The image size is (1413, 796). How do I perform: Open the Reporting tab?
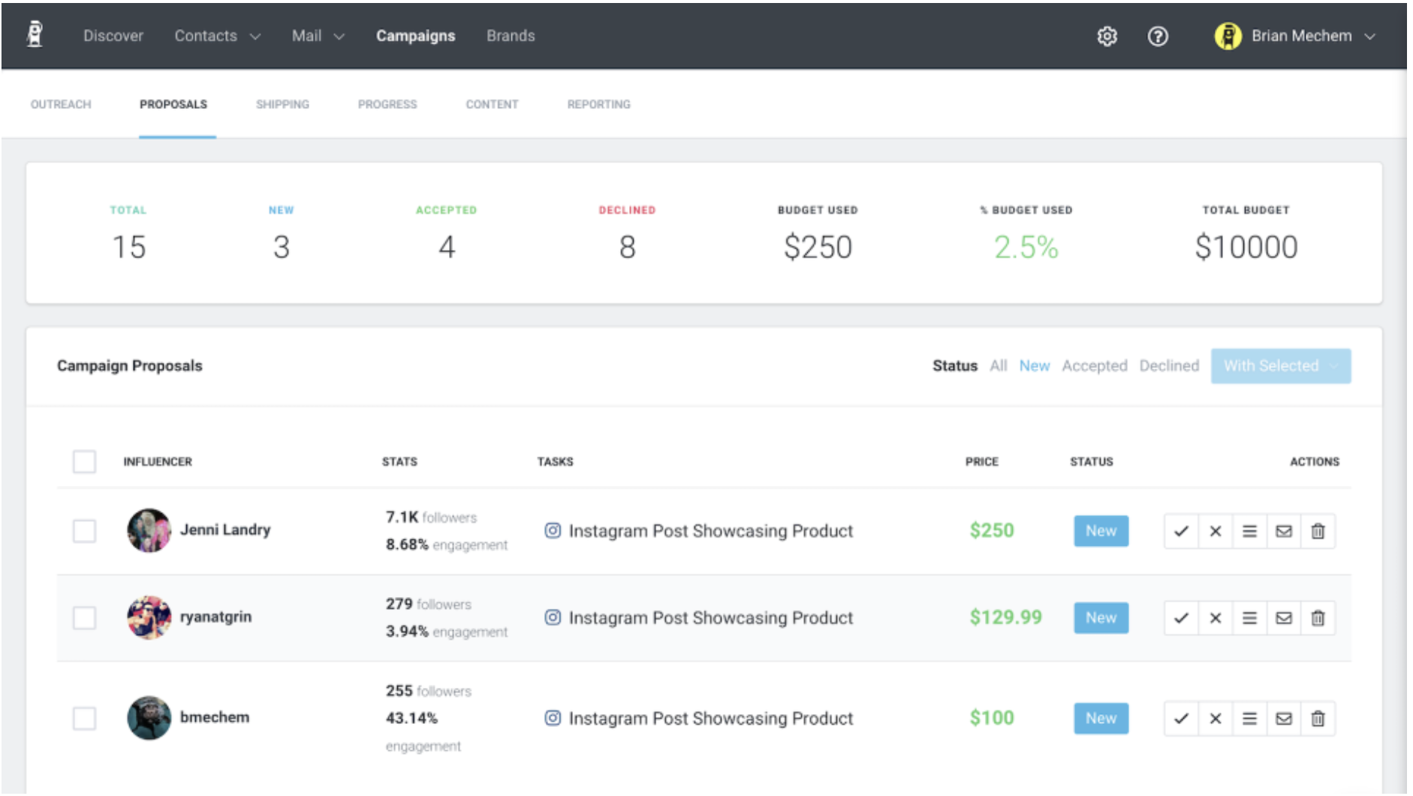pos(598,104)
